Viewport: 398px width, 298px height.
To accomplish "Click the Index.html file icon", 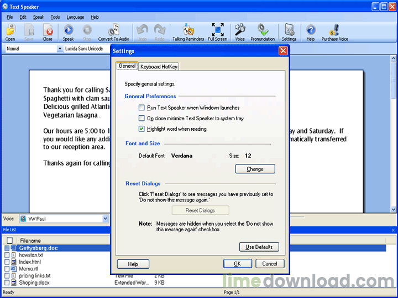I will [x=14, y=262].
